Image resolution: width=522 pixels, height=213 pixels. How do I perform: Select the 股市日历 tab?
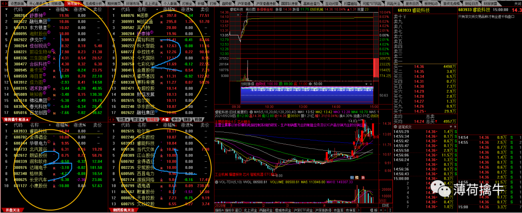tap(412, 3)
